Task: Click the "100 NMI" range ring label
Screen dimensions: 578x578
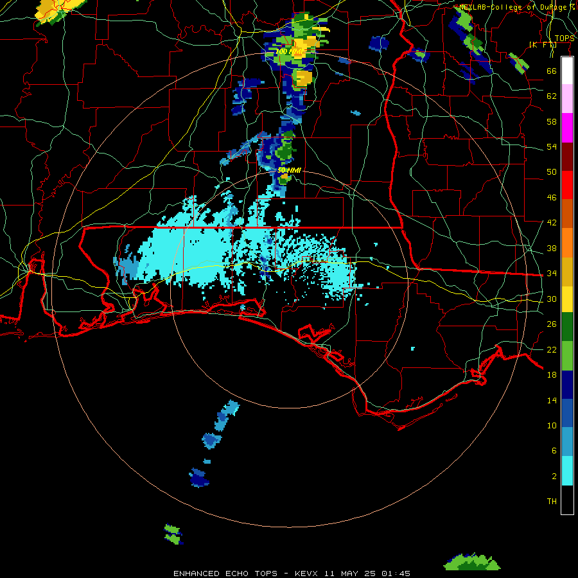Action: click(x=290, y=51)
